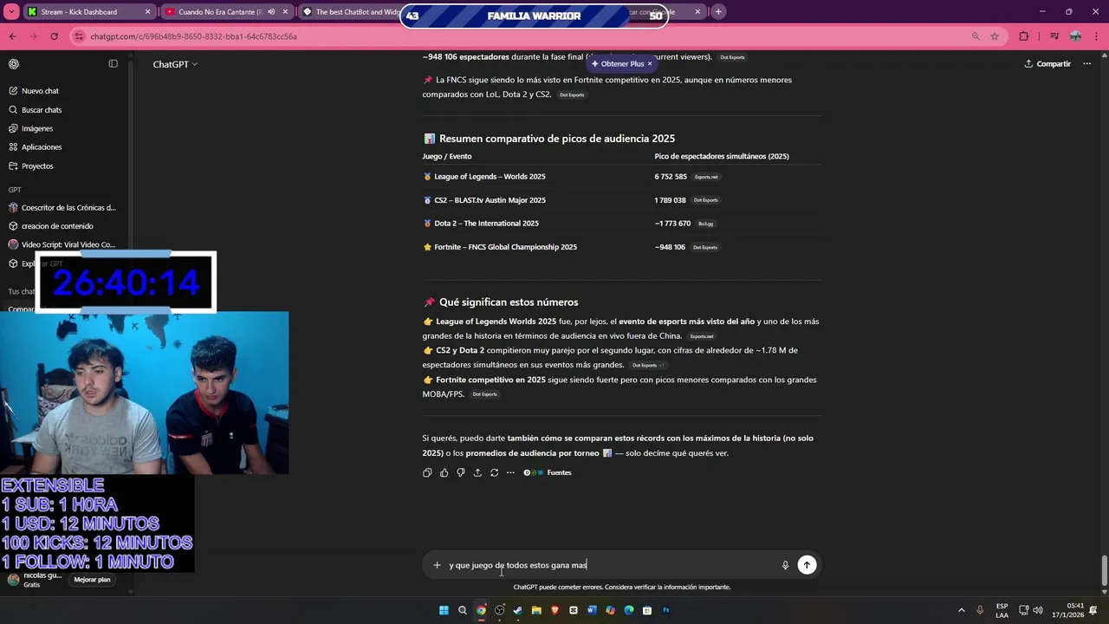The width and height of the screenshot is (1109, 624).
Task: Open the tab search dropdown arrow
Action: 11,12
